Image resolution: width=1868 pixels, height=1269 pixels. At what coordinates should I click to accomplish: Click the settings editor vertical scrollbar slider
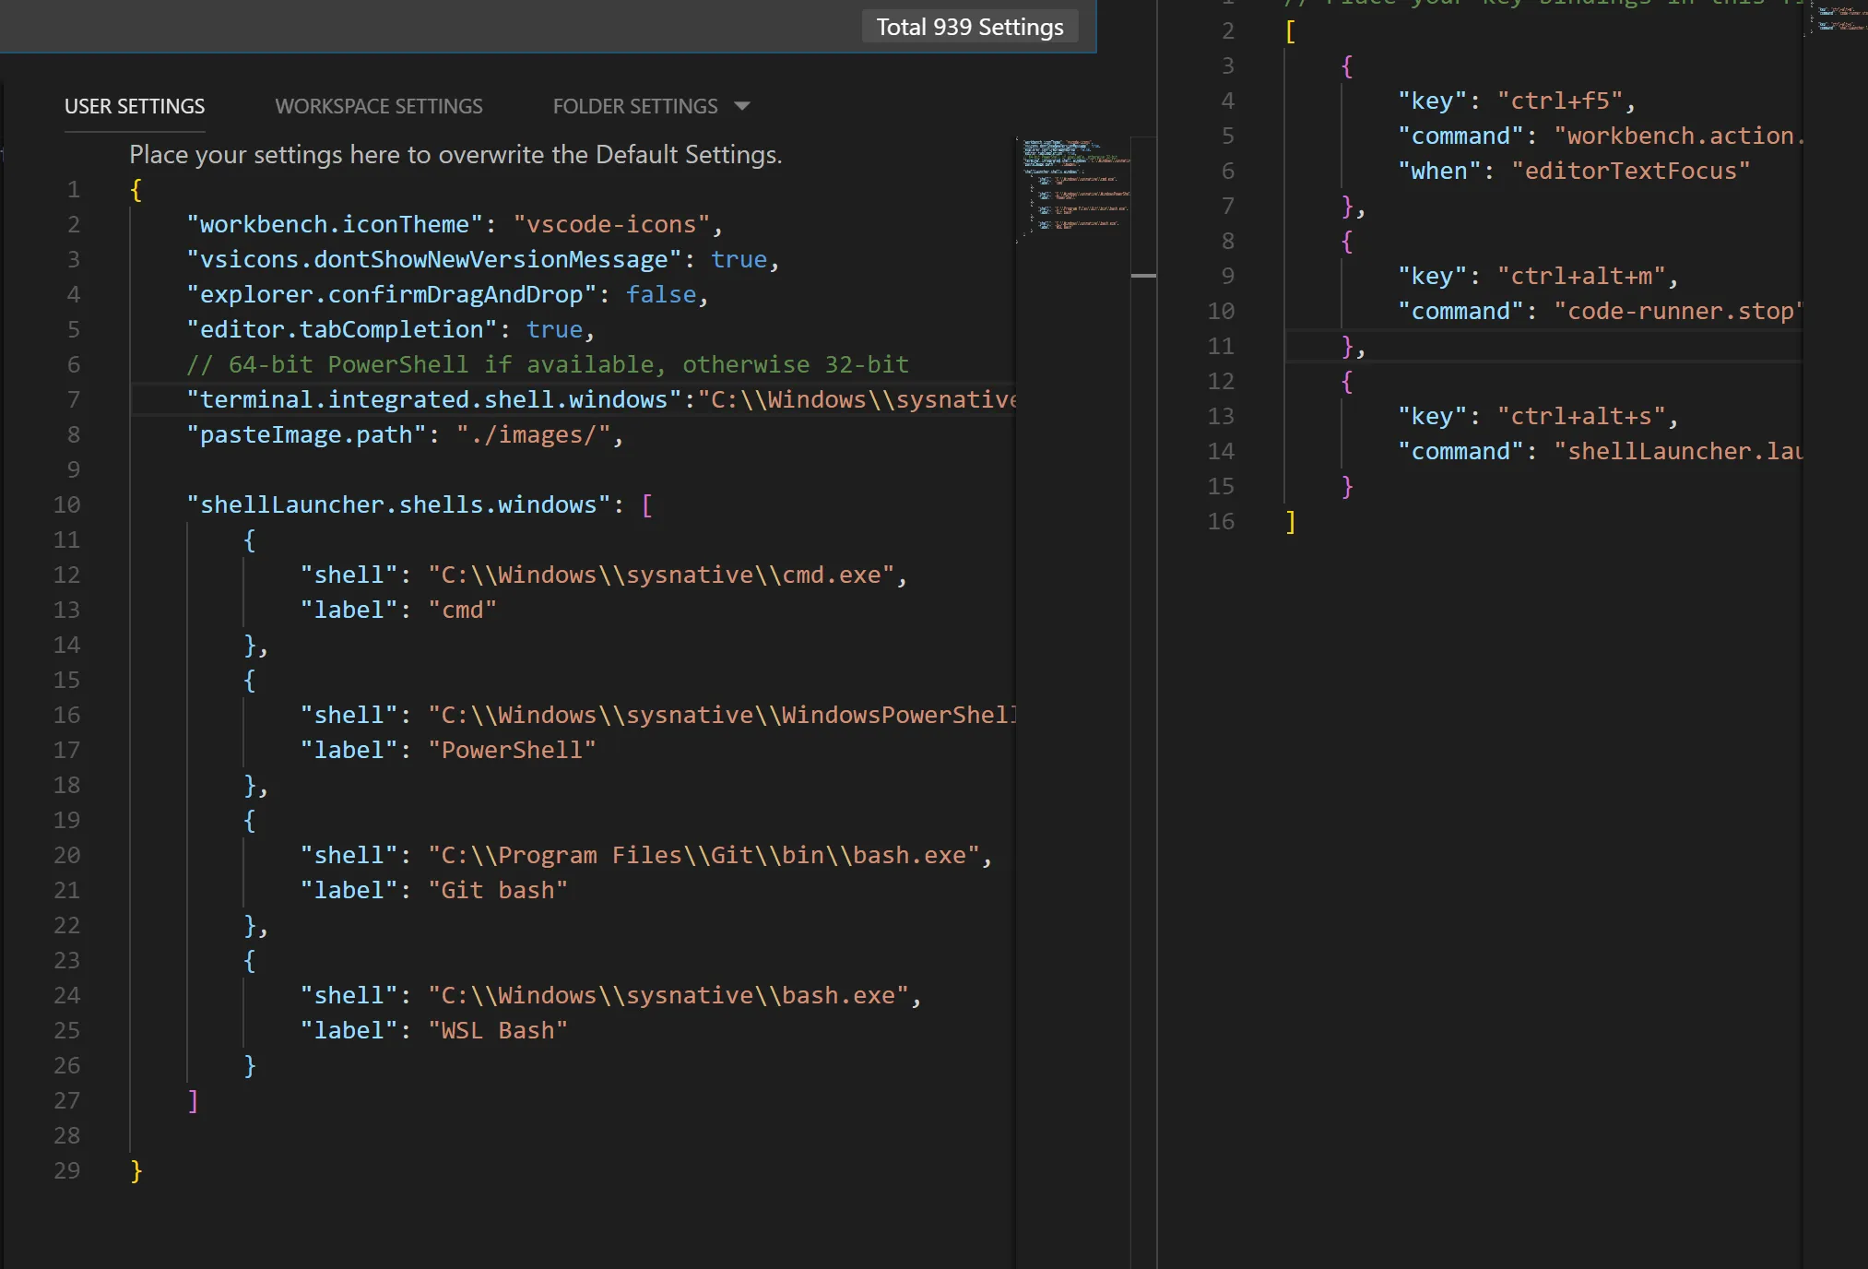click(x=1143, y=276)
